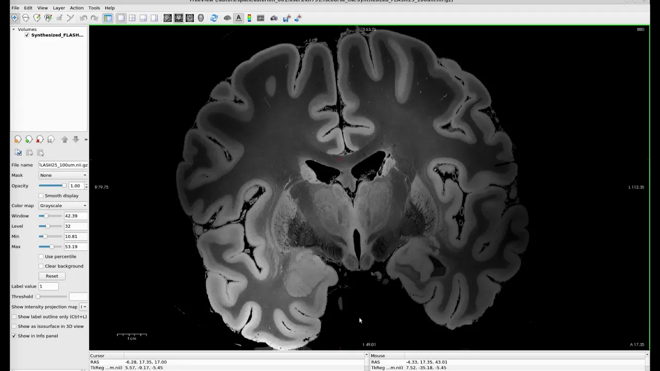This screenshot has height=371, width=660.
Task: Toggle the color bar icon
Action: [x=250, y=18]
